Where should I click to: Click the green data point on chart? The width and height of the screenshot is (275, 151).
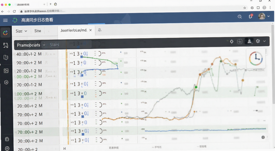pyautogui.click(x=196, y=87)
